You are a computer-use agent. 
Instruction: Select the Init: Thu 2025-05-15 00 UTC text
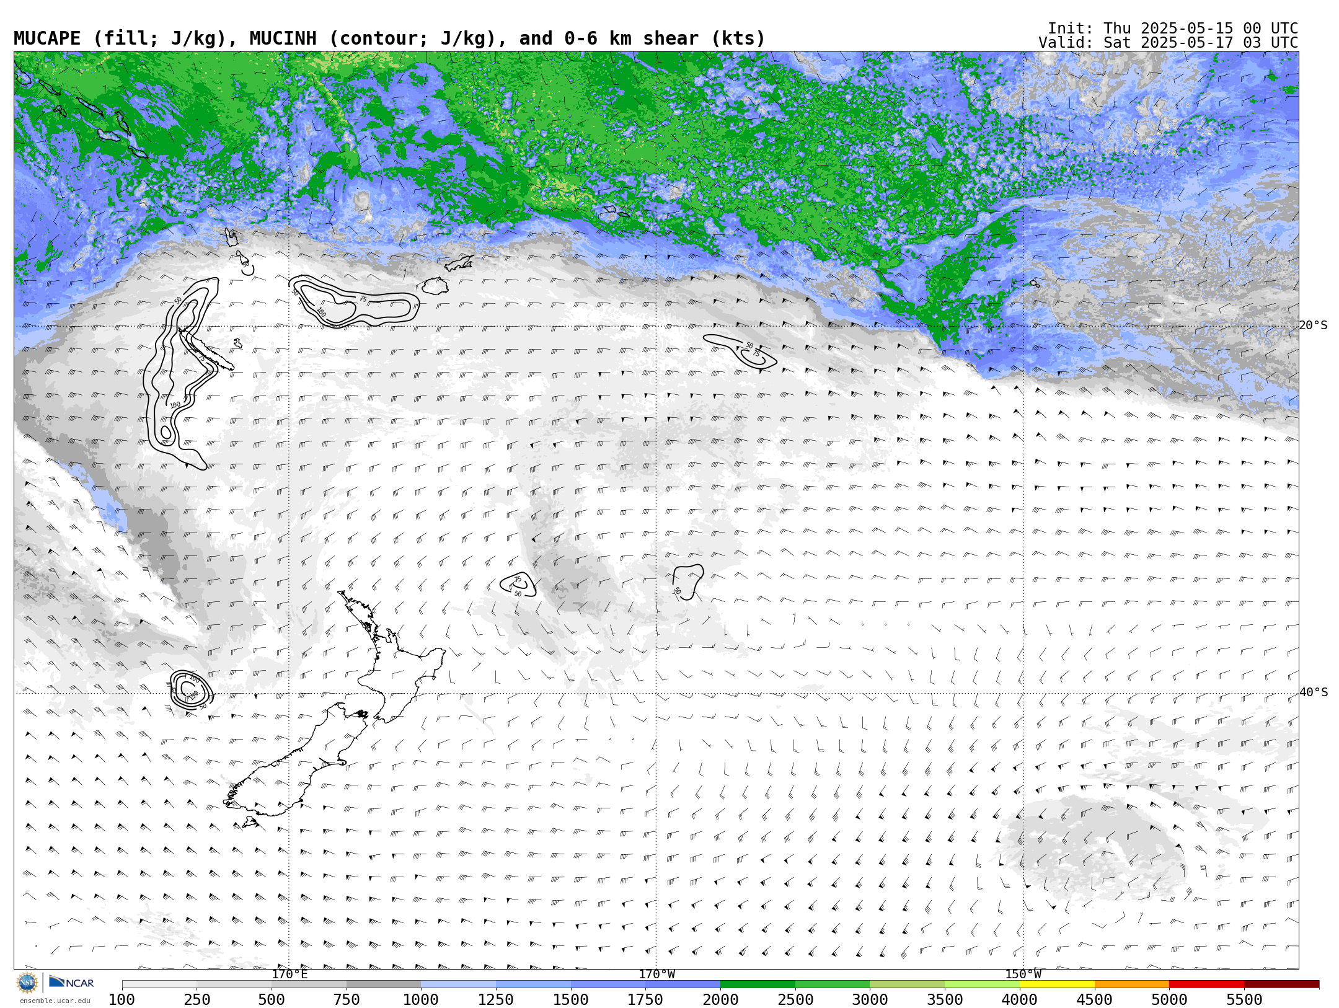coord(1172,29)
